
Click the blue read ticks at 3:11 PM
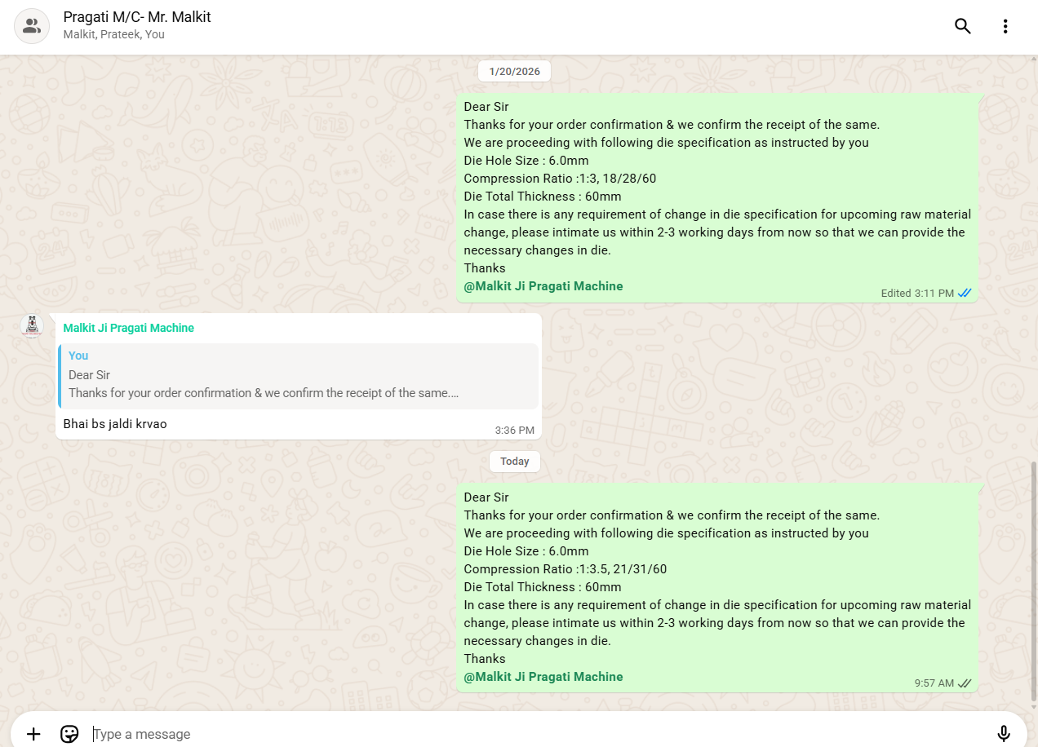point(965,294)
